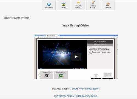The height and width of the screenshot is (99, 137).
Task: Click the Template Price $0 tag
Action: 45,75
